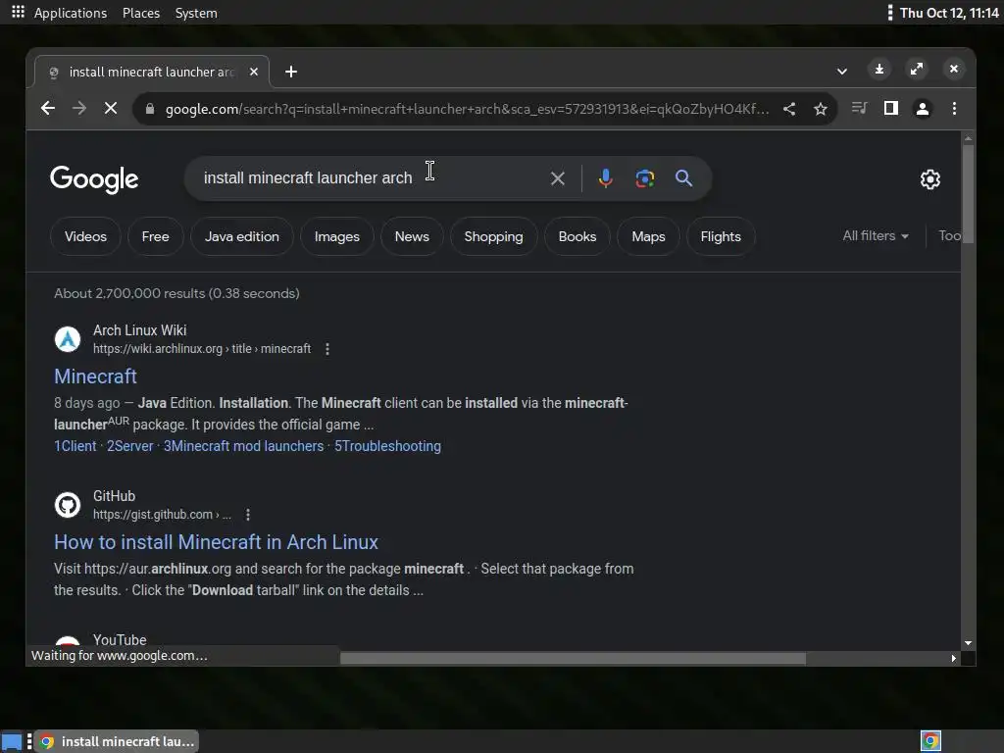The width and height of the screenshot is (1004, 753).
Task: Open Google quick settings gear
Action: [929, 179]
